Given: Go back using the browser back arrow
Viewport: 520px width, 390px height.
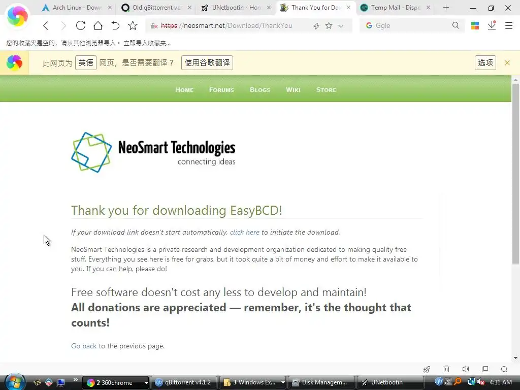Looking at the screenshot, I should pos(46,25).
